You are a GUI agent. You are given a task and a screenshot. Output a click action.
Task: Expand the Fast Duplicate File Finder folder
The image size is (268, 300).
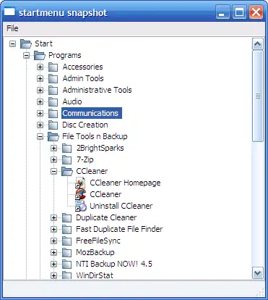coord(53,229)
